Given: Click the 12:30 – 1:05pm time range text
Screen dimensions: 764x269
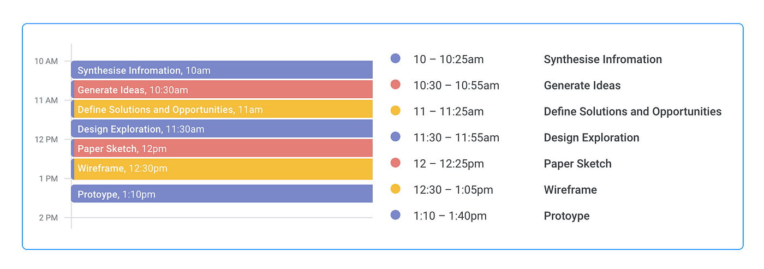Looking at the screenshot, I should [x=453, y=190].
